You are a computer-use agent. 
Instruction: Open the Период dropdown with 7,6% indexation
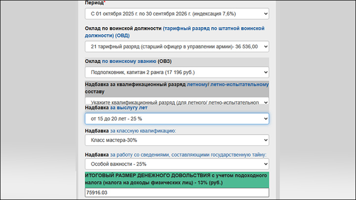(177, 14)
